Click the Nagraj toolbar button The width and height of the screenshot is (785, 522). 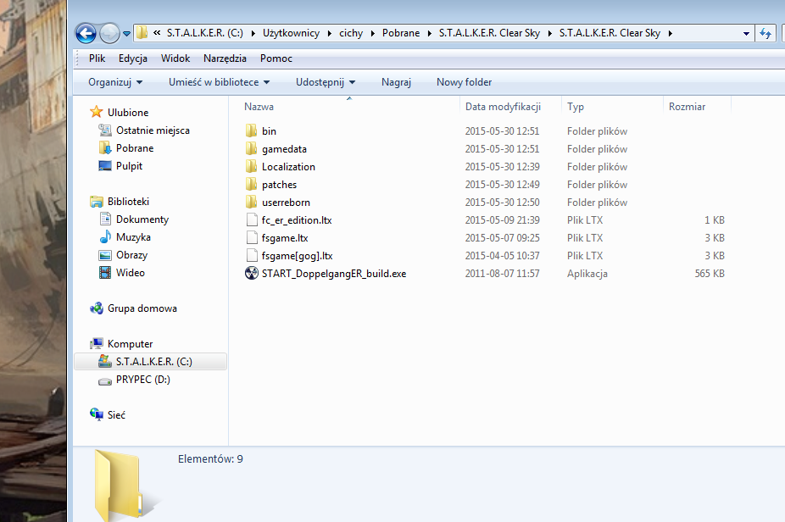point(396,82)
